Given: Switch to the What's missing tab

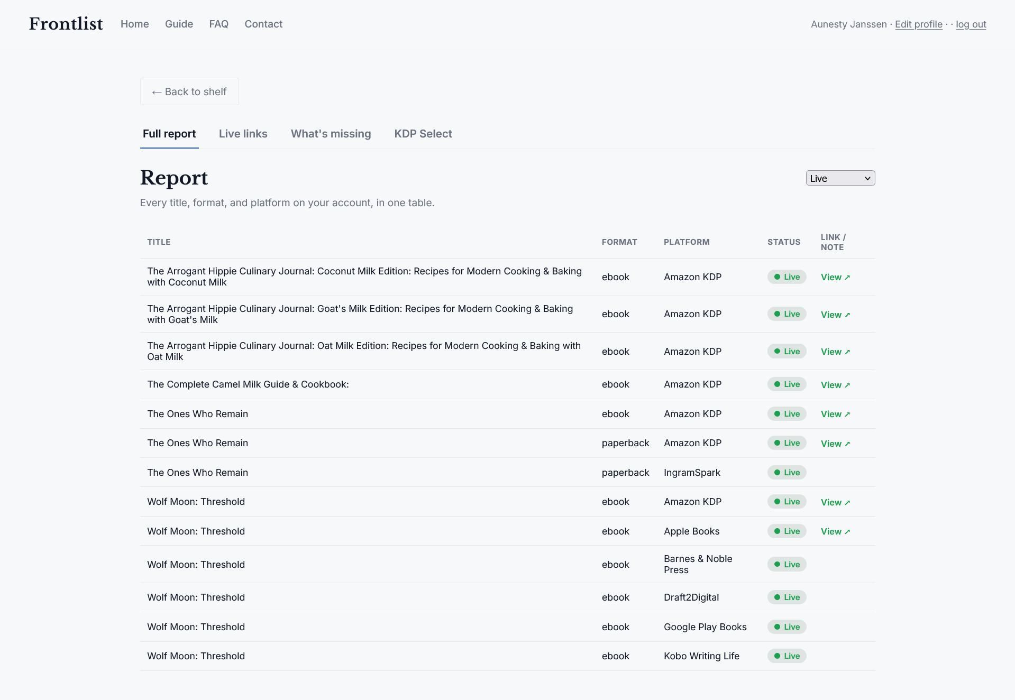Looking at the screenshot, I should tap(331, 134).
